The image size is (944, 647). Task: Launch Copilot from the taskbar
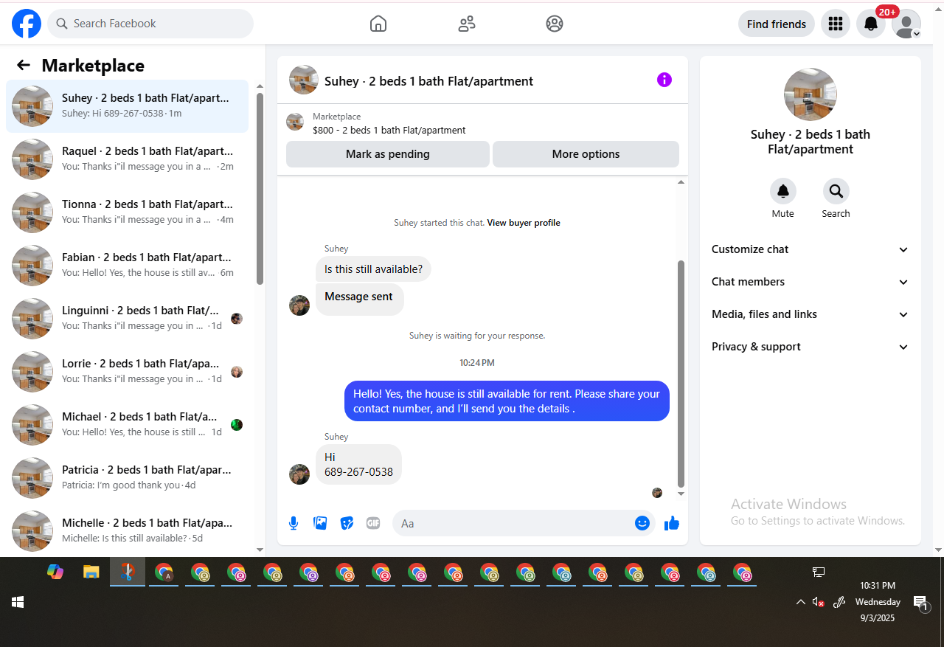55,572
